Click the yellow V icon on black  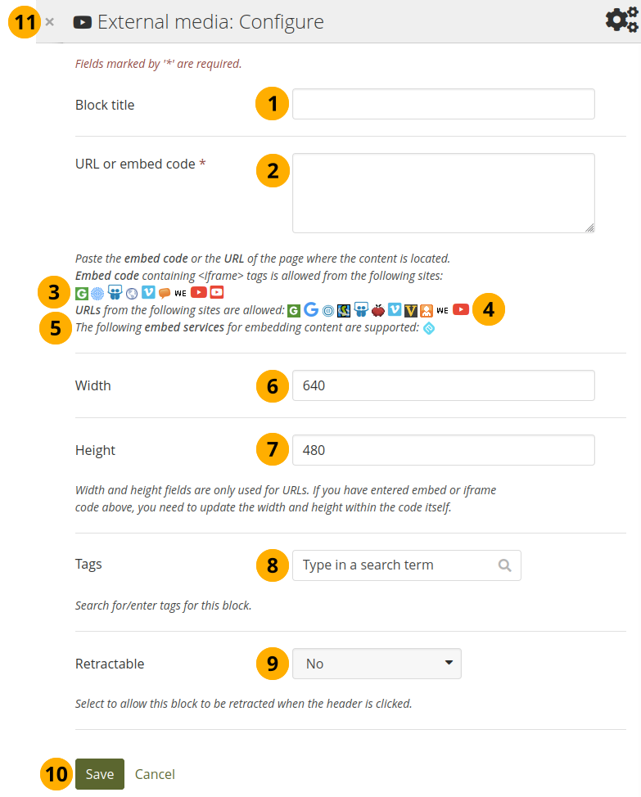[x=411, y=310]
